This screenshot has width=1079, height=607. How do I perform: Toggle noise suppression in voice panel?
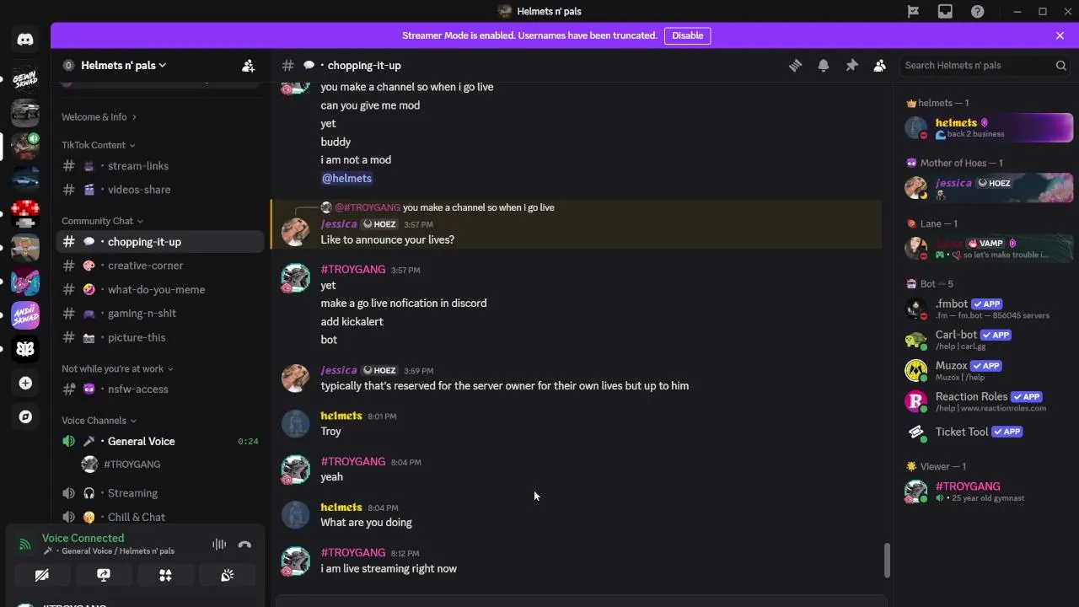tap(219, 545)
